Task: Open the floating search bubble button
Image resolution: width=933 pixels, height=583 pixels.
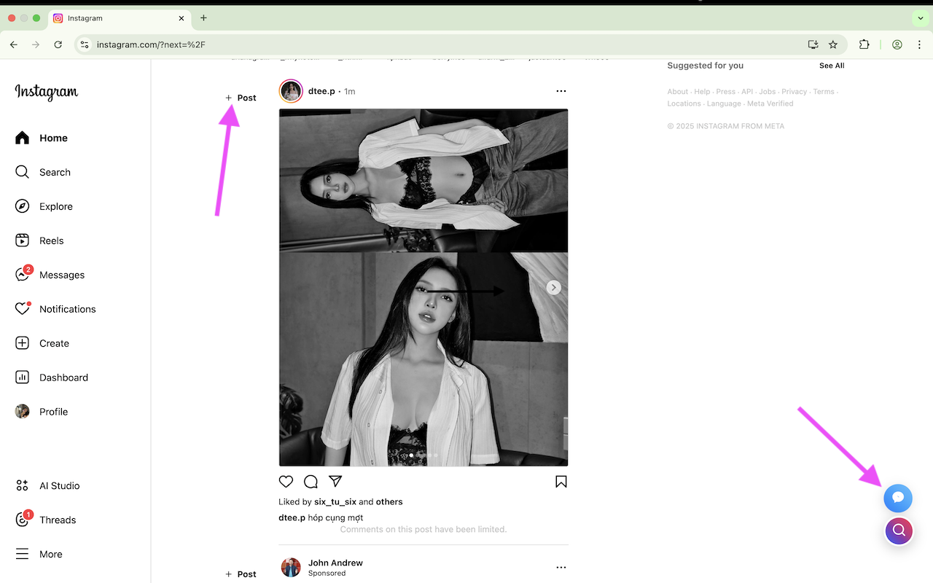Action: coord(898,531)
